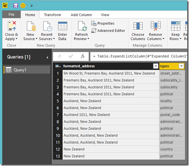Open query Properties
189x166 pixels.
pos(102,23)
